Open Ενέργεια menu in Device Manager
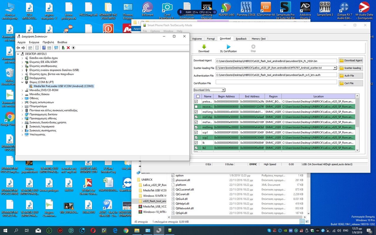The image size is (376, 235). [x=34, y=42]
